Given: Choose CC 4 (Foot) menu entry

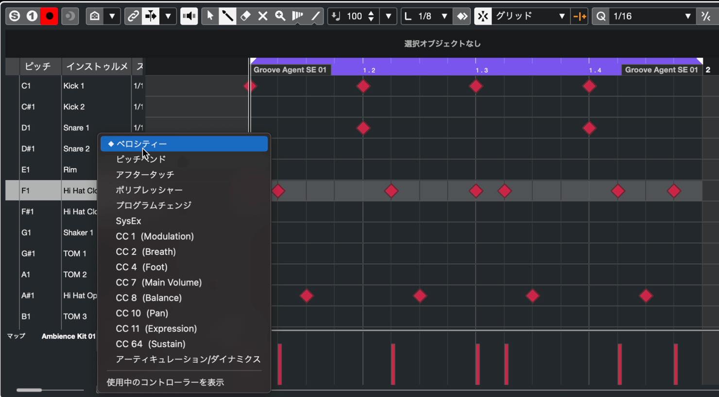Looking at the screenshot, I should coord(184,267).
